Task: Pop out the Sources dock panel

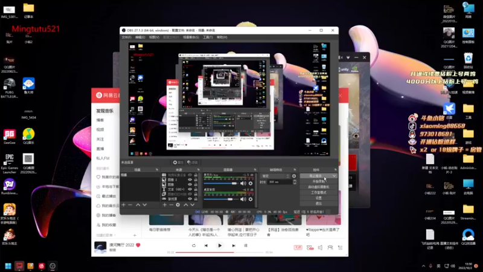Action: pos(199,170)
